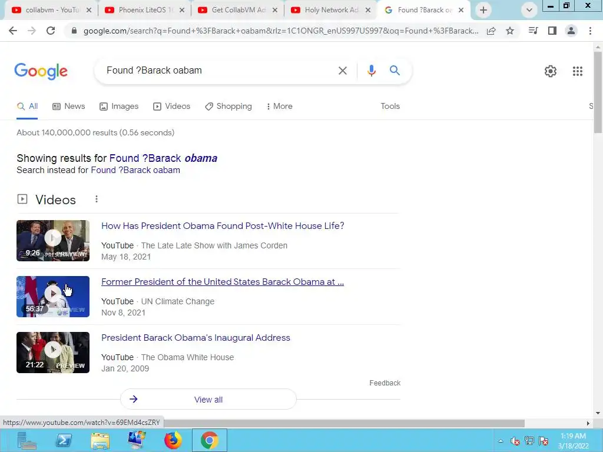Viewport: 603px width, 452px height.
Task: Open How Has President Obama Found video link
Action: pyautogui.click(x=223, y=225)
